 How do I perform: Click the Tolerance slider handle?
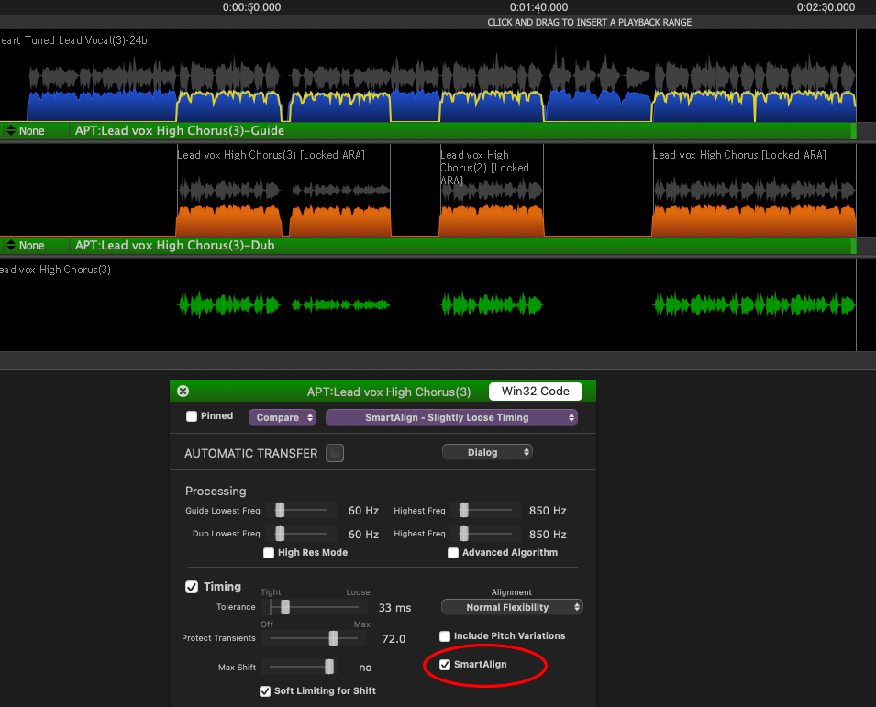click(285, 607)
